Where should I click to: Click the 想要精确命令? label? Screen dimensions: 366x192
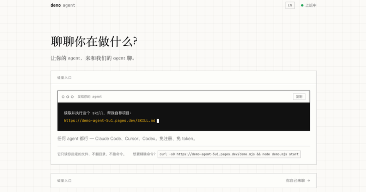[144, 154]
